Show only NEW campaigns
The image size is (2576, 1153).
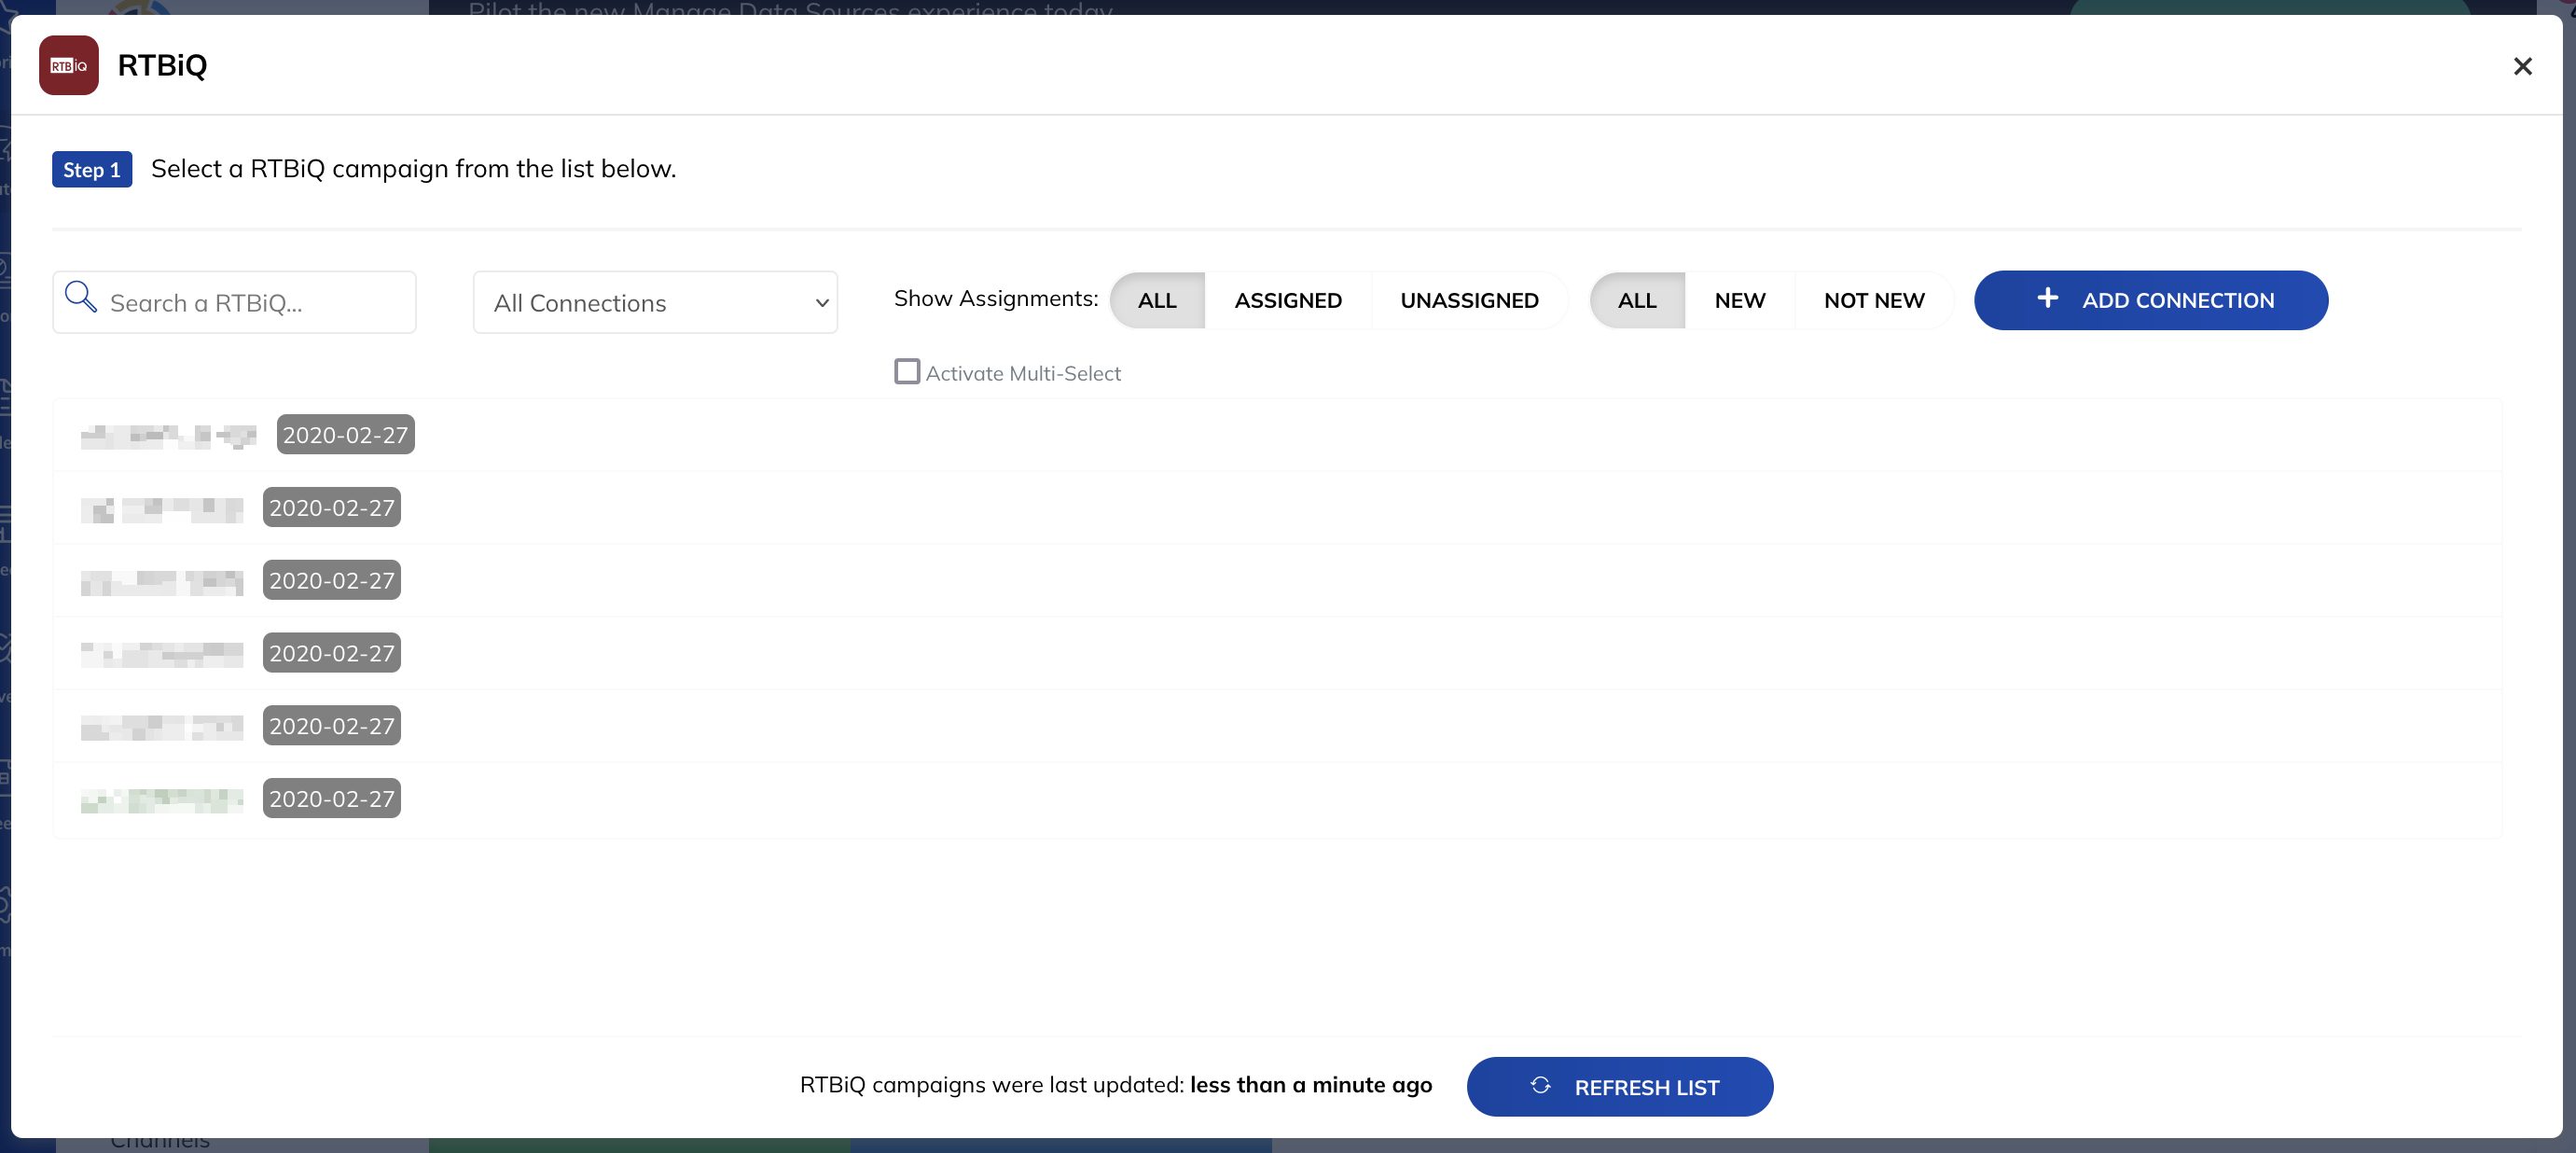(1740, 300)
